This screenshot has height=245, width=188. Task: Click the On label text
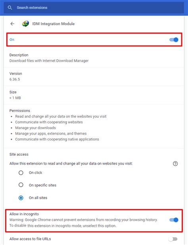12,40
